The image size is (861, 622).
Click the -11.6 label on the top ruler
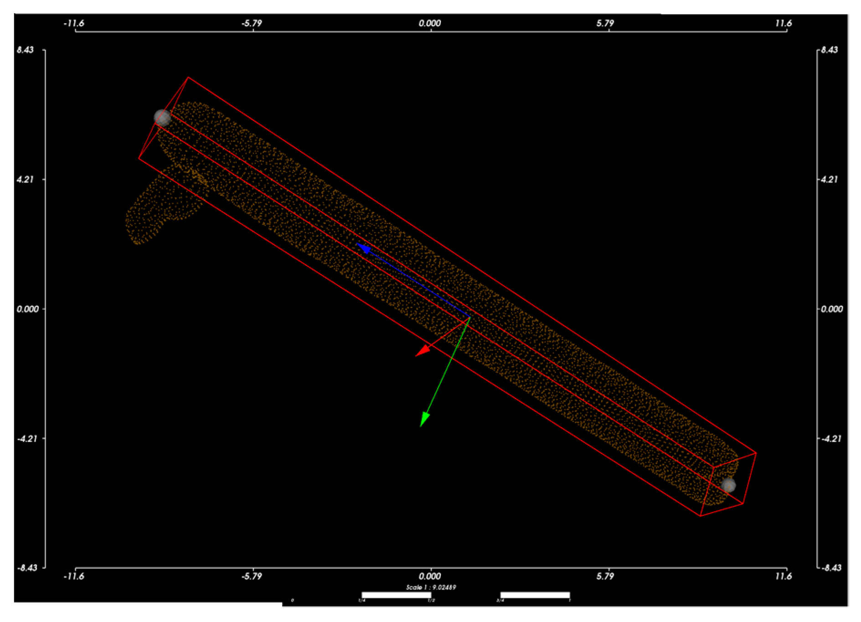[74, 23]
